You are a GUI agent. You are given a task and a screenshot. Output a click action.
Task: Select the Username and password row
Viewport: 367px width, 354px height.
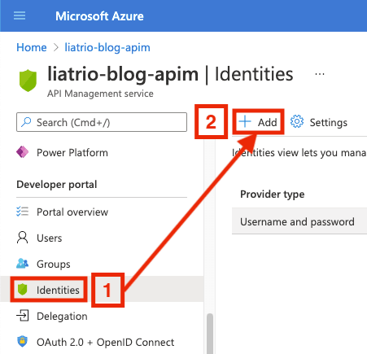click(x=299, y=221)
